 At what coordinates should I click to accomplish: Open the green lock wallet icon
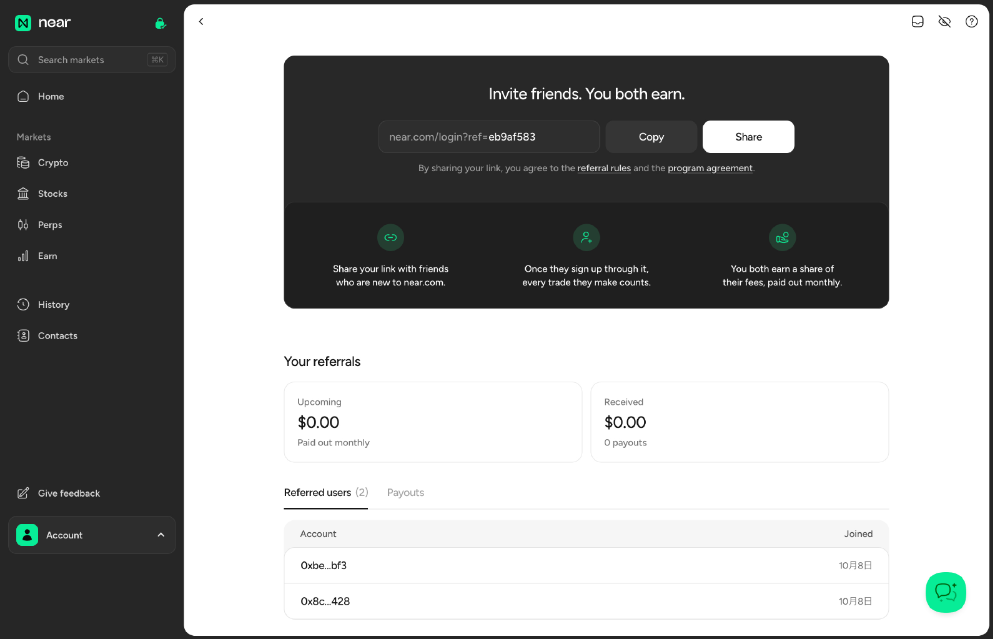(x=161, y=23)
